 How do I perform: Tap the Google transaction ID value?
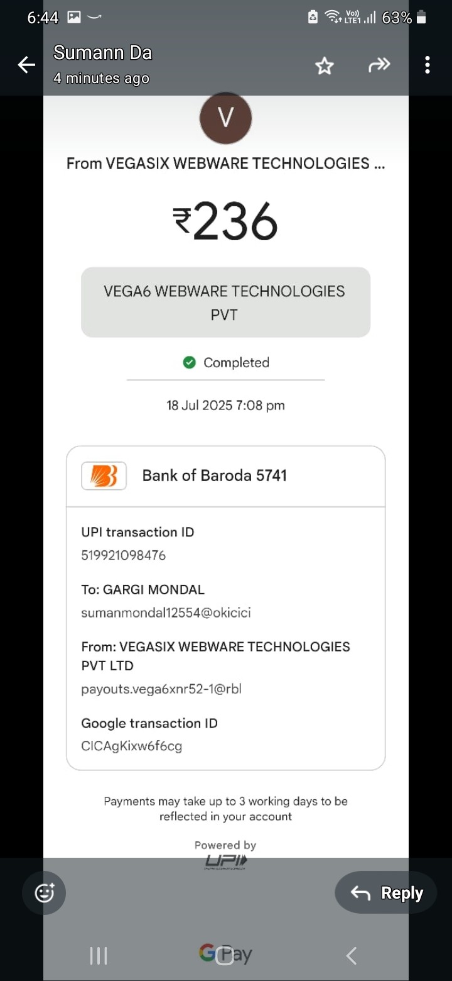131,746
